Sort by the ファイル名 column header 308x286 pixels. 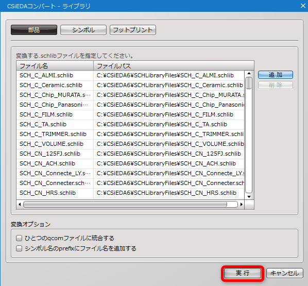click(55, 66)
